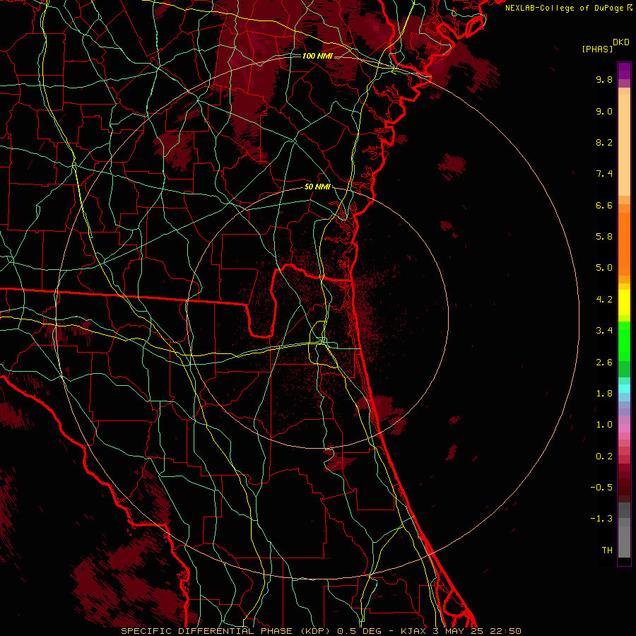Click the purple top segment of color bar
The width and height of the screenshot is (636, 636).
click(x=624, y=71)
